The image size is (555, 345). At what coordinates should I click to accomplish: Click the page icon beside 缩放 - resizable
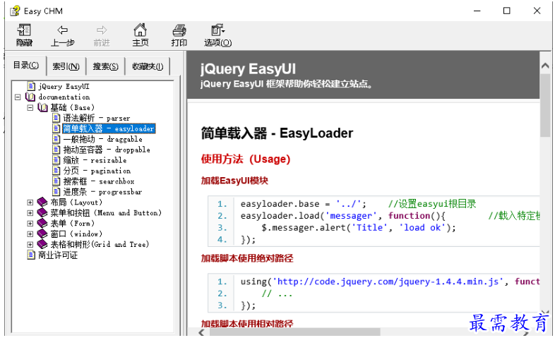(x=56, y=160)
